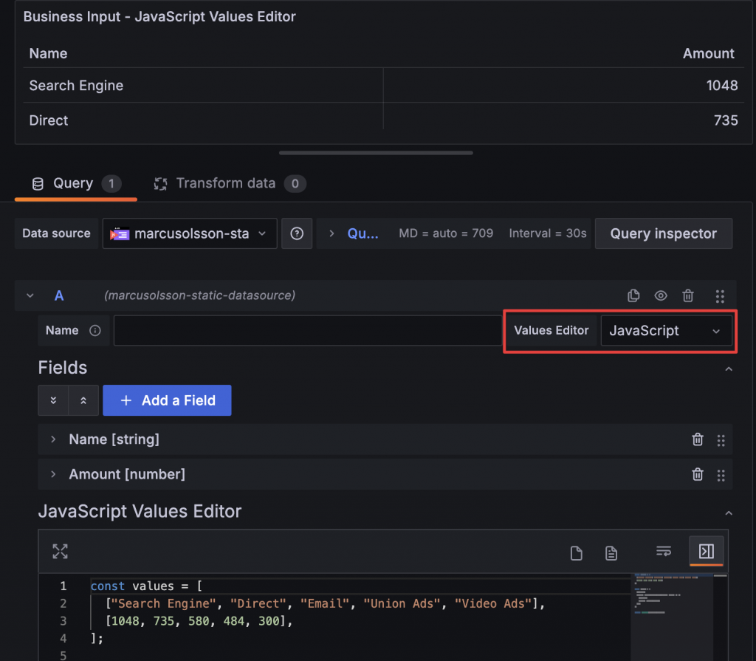This screenshot has height=661, width=756.
Task: Click the MD = auto = 709 text
Action: [446, 233]
